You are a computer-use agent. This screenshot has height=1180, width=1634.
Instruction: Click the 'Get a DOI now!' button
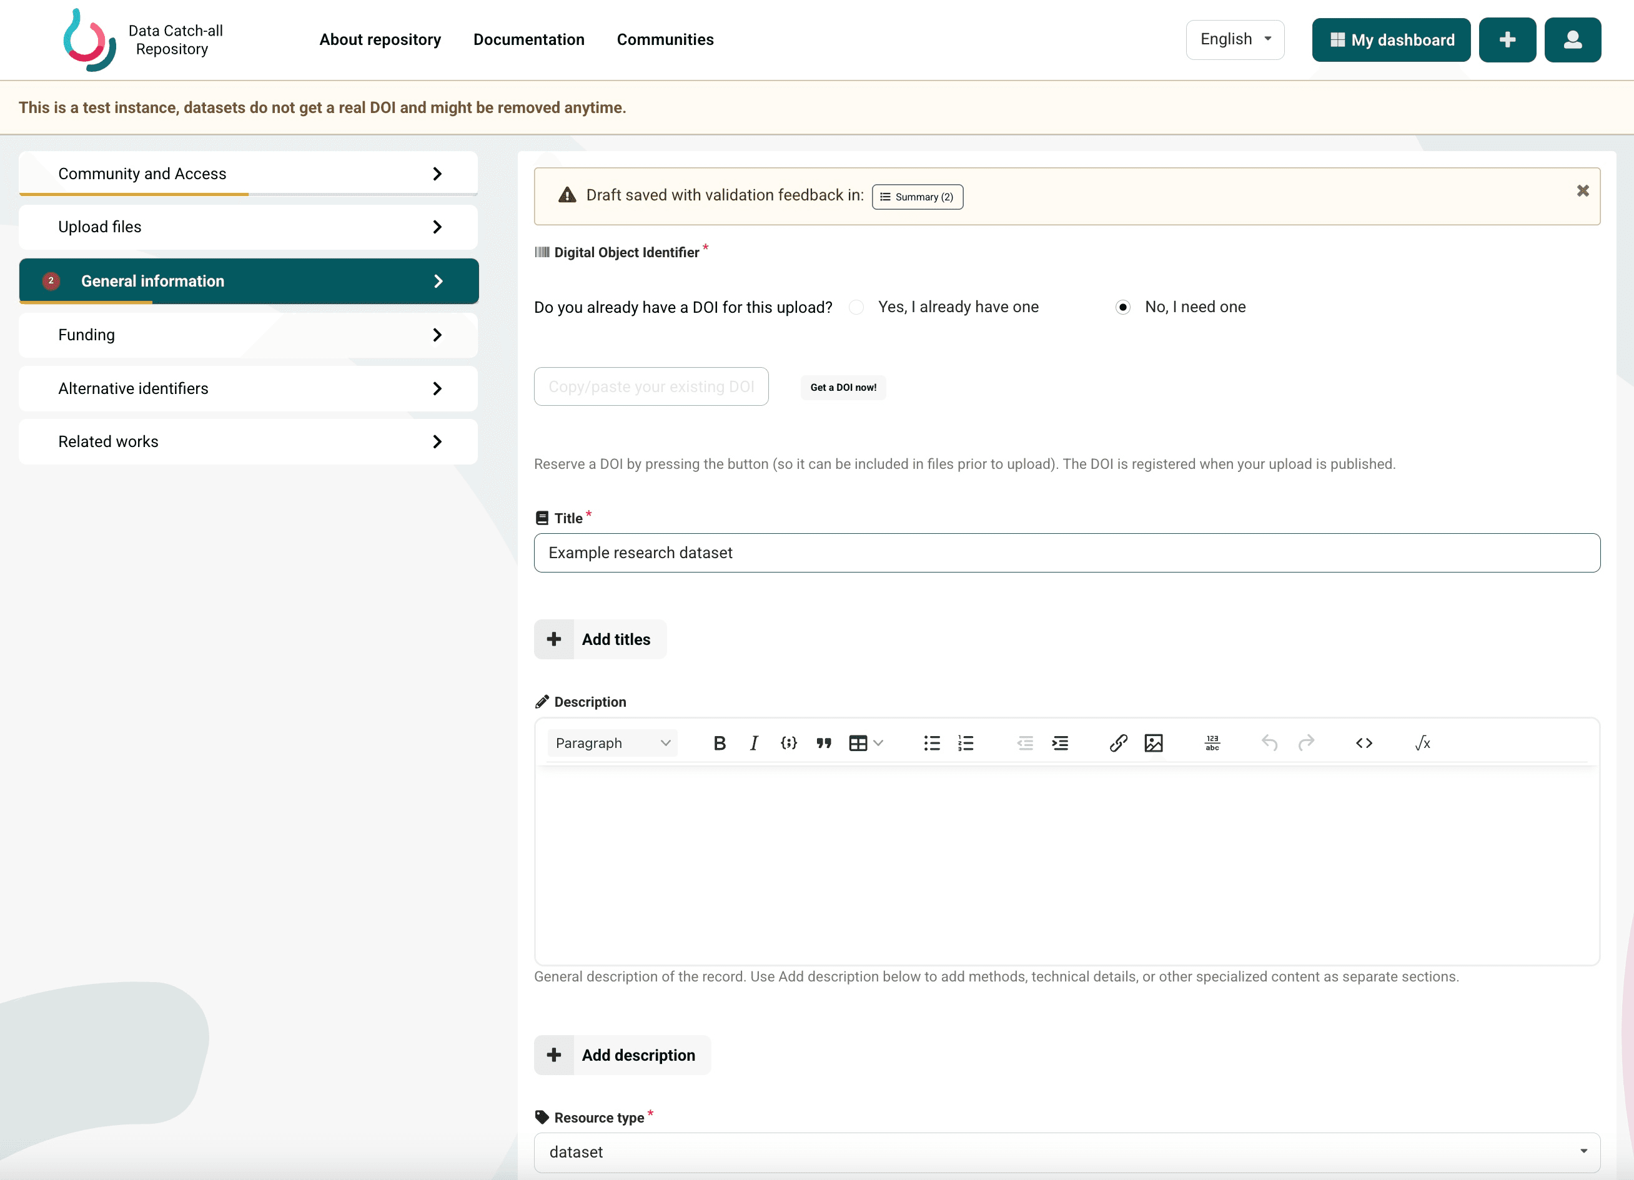pos(843,387)
